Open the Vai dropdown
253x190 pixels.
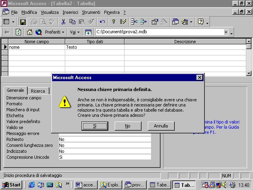coord(75,32)
